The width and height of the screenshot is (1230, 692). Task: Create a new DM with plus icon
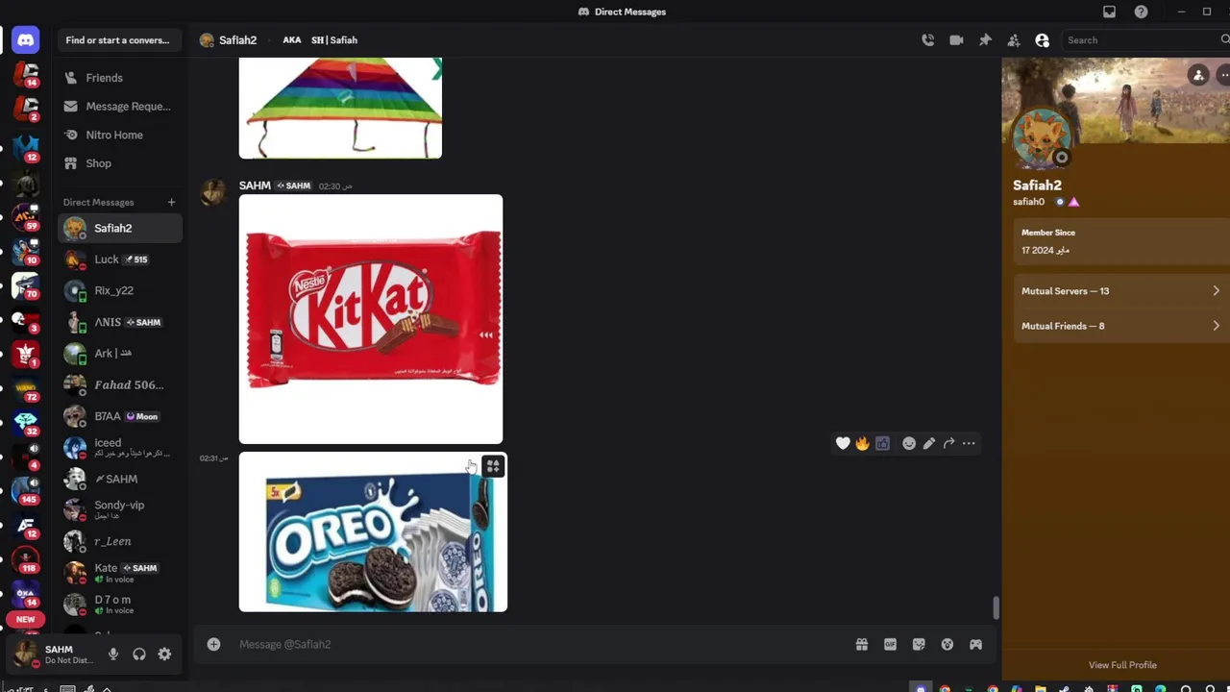pos(171,202)
